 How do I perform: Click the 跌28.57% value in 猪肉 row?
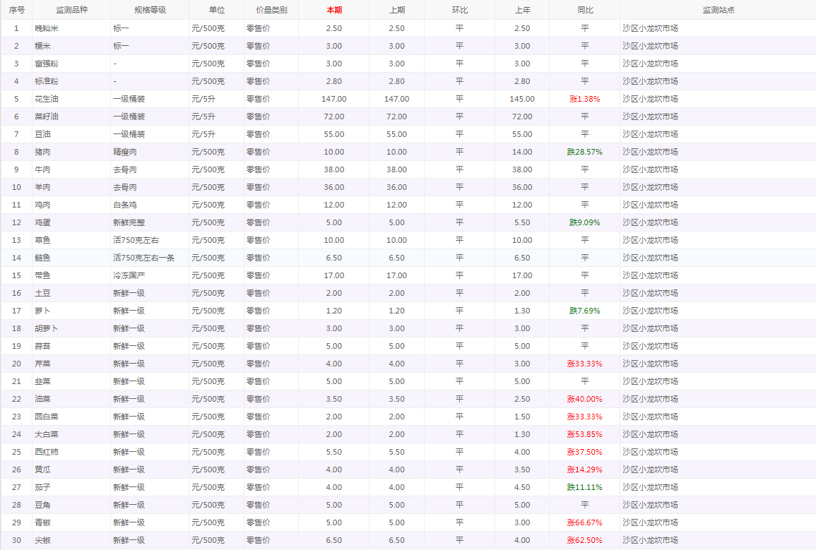[x=584, y=152]
